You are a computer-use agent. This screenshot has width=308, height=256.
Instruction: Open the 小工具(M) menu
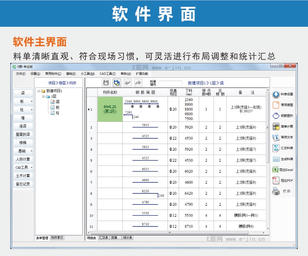pos(87,74)
